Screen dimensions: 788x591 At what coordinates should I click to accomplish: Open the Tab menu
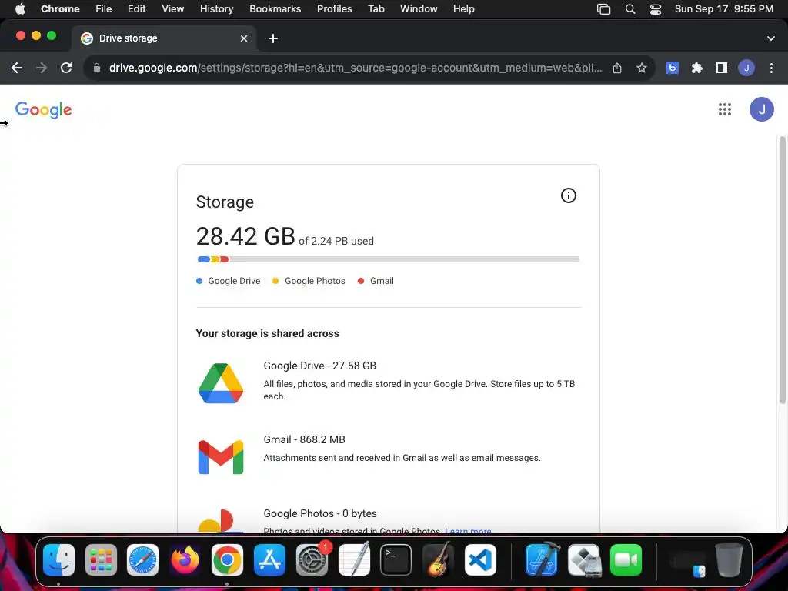pos(376,9)
